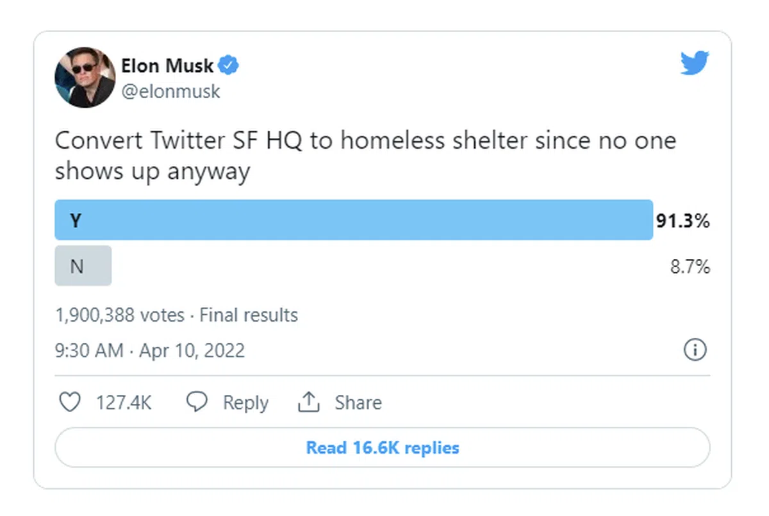Open Elon Musk's profile picture
Image resolution: width=769 pixels, height=516 pixels.
pyautogui.click(x=85, y=77)
